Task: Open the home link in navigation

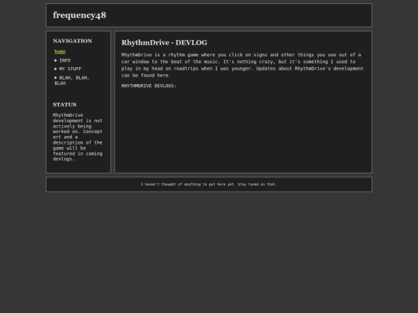Action: [60, 52]
